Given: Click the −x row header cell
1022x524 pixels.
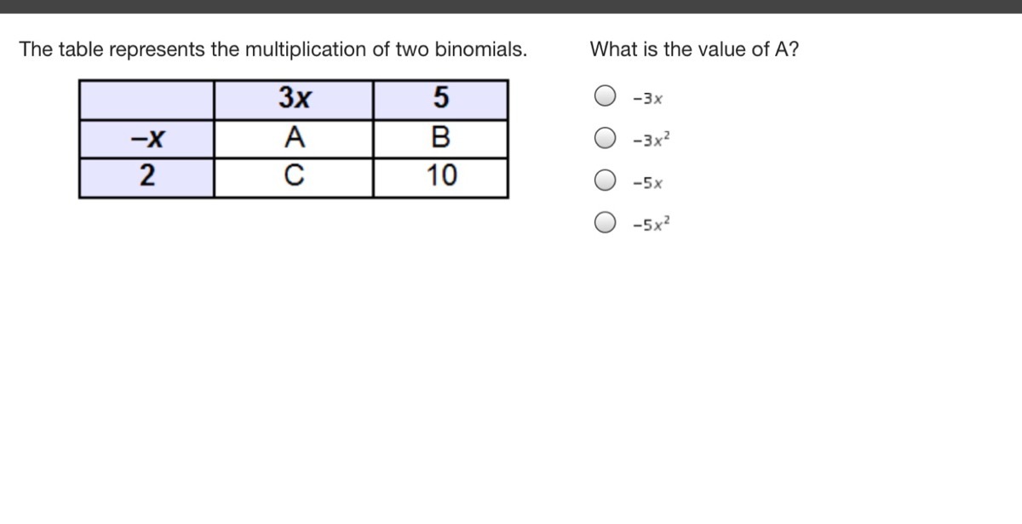Looking at the screenshot, I should pos(146,138).
